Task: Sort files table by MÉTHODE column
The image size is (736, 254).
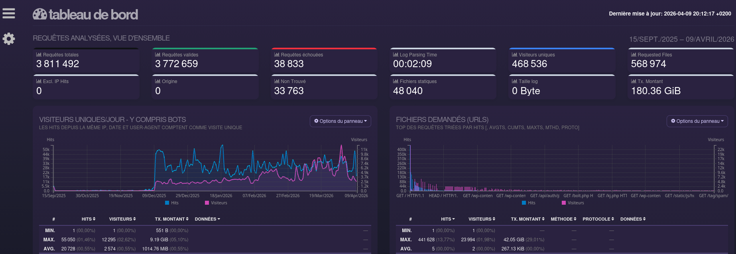Action: pos(563,219)
